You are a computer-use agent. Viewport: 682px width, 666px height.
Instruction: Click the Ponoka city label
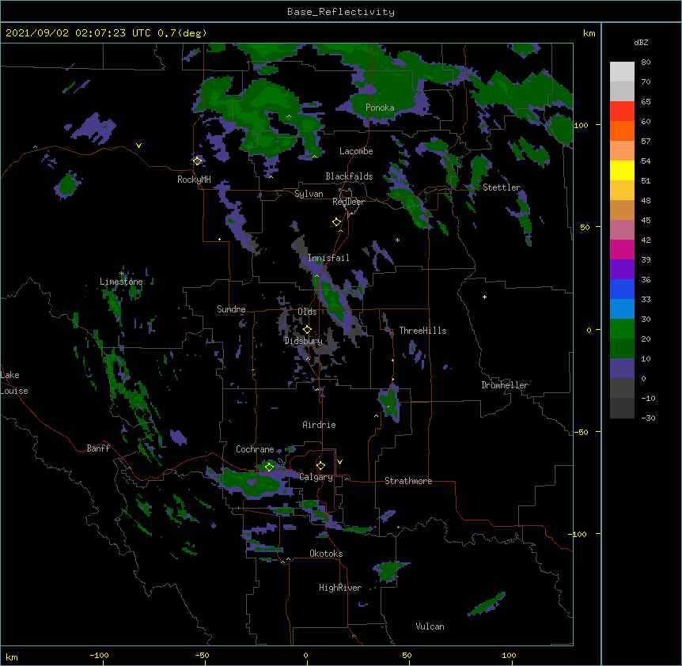tap(380, 108)
